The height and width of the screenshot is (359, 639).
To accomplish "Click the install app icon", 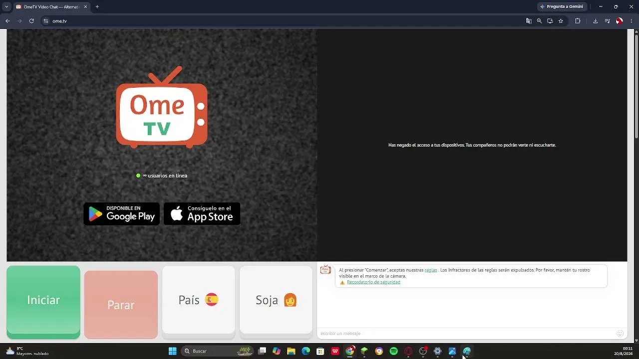I will [x=550, y=21].
